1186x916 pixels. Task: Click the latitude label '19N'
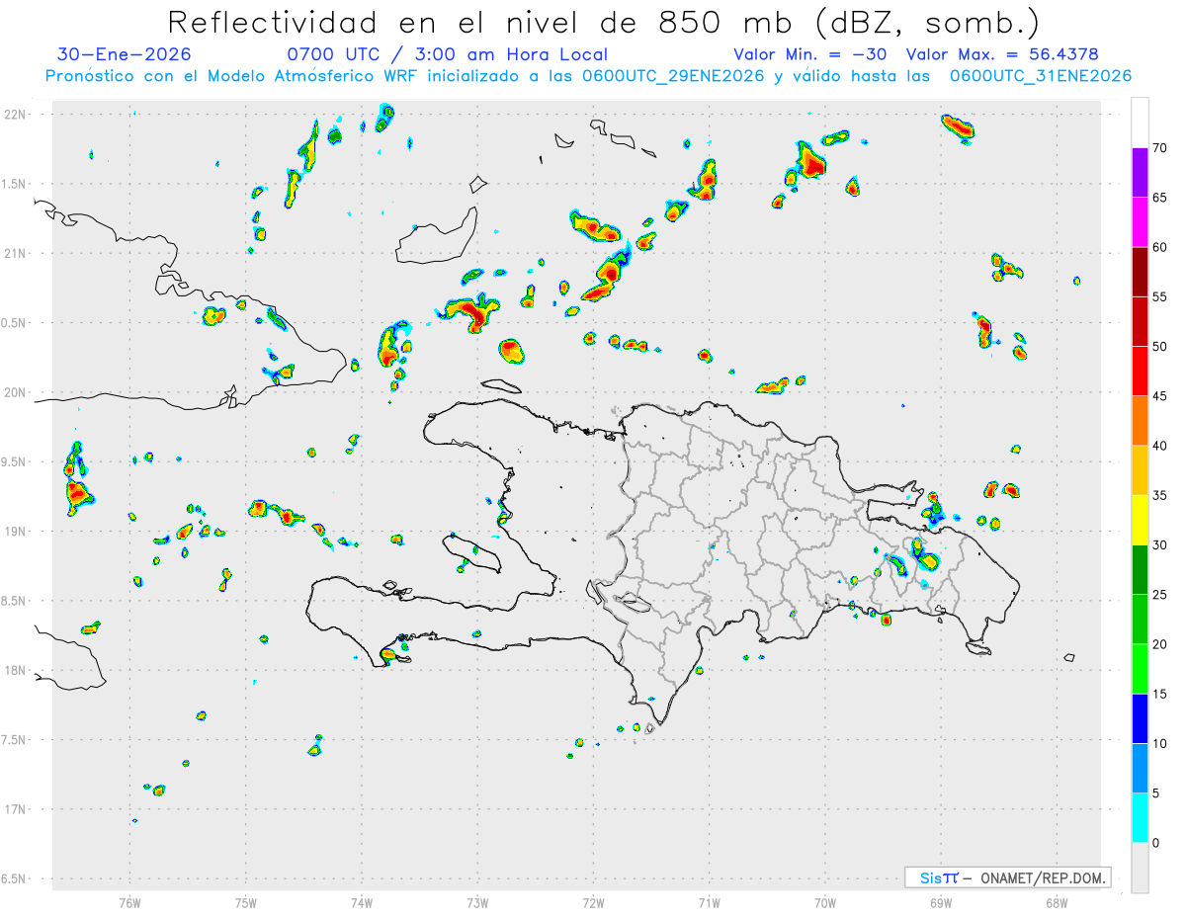[17, 532]
